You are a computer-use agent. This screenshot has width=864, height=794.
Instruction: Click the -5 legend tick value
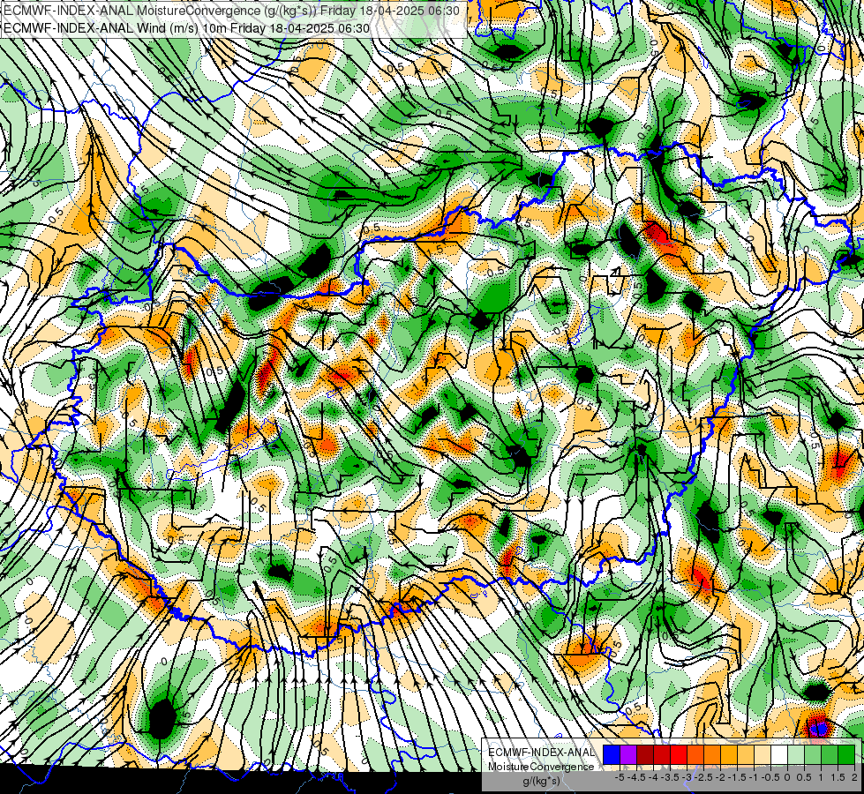pos(620,777)
